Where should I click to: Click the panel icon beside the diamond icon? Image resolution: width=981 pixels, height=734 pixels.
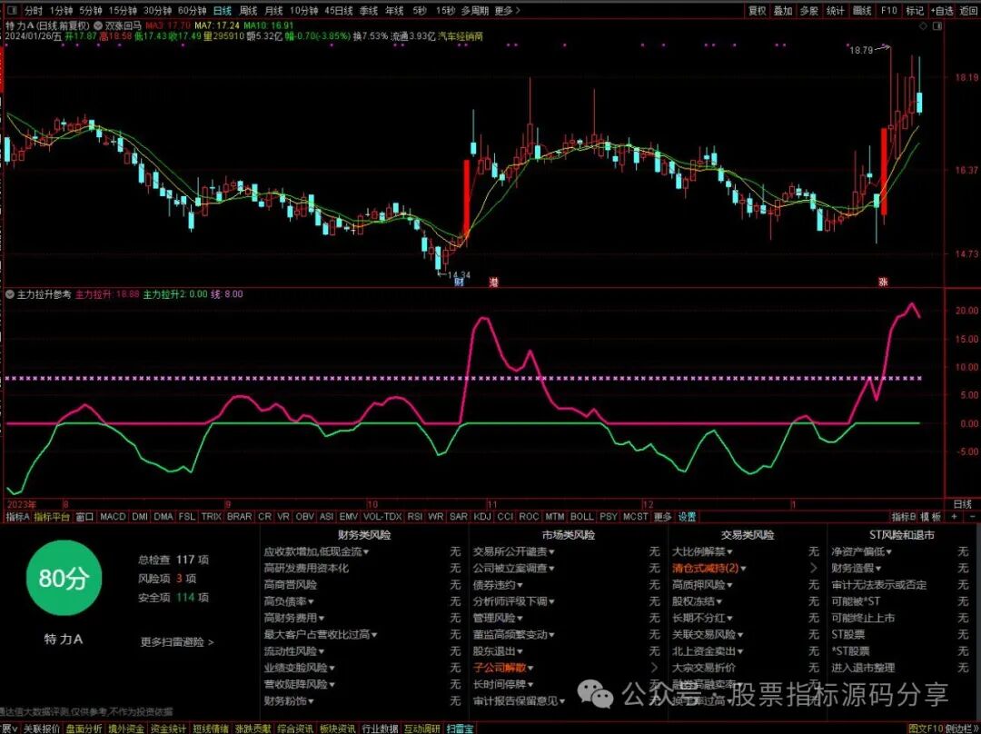(936, 26)
